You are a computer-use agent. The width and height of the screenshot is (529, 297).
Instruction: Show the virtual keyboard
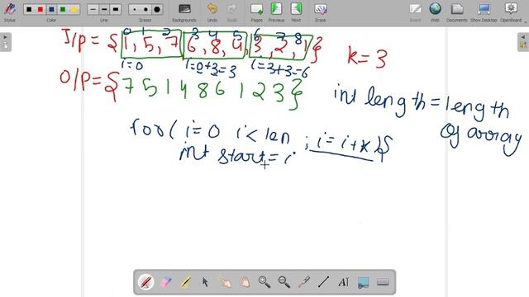coord(383,282)
